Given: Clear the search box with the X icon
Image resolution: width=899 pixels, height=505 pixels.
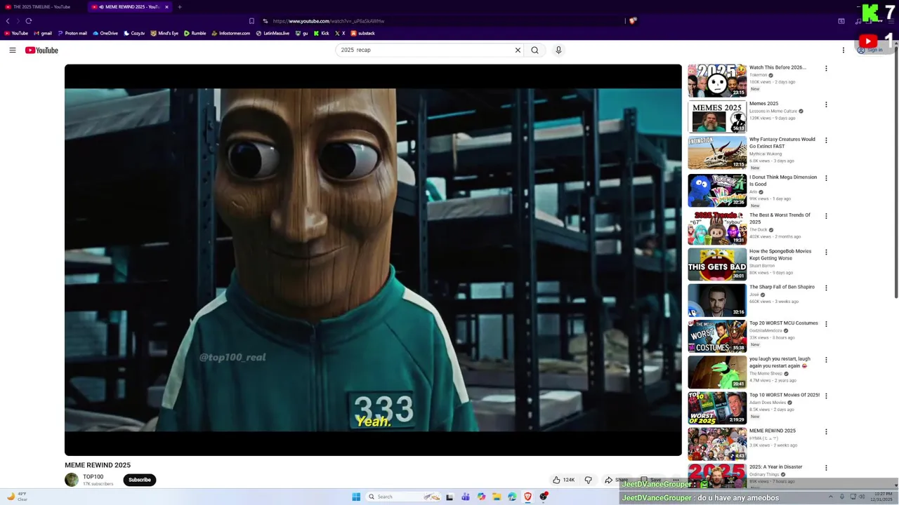Looking at the screenshot, I should coord(518,50).
